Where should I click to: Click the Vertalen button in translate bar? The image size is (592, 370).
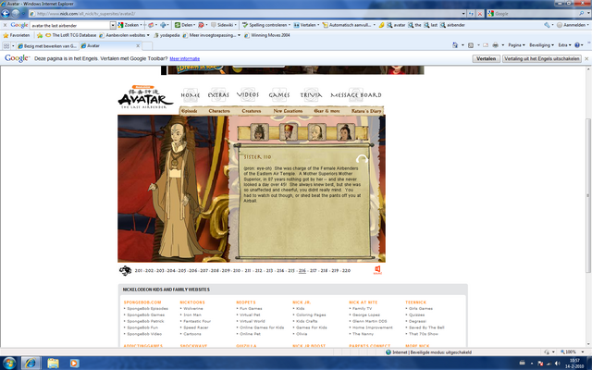click(x=486, y=58)
